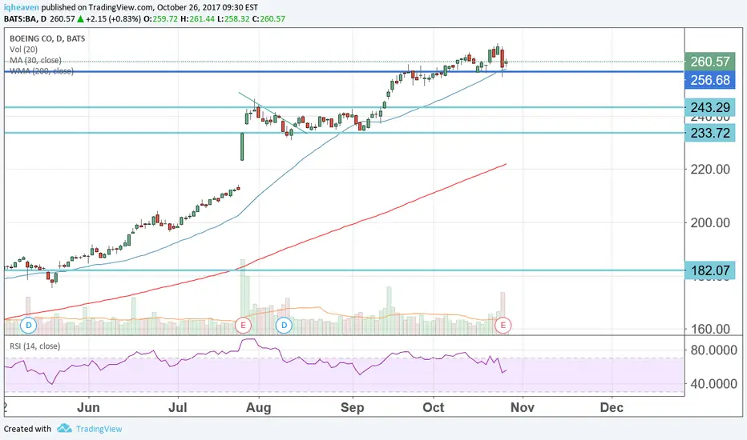Click the H:261.44 high value
747x440 pixels.
(x=198, y=19)
